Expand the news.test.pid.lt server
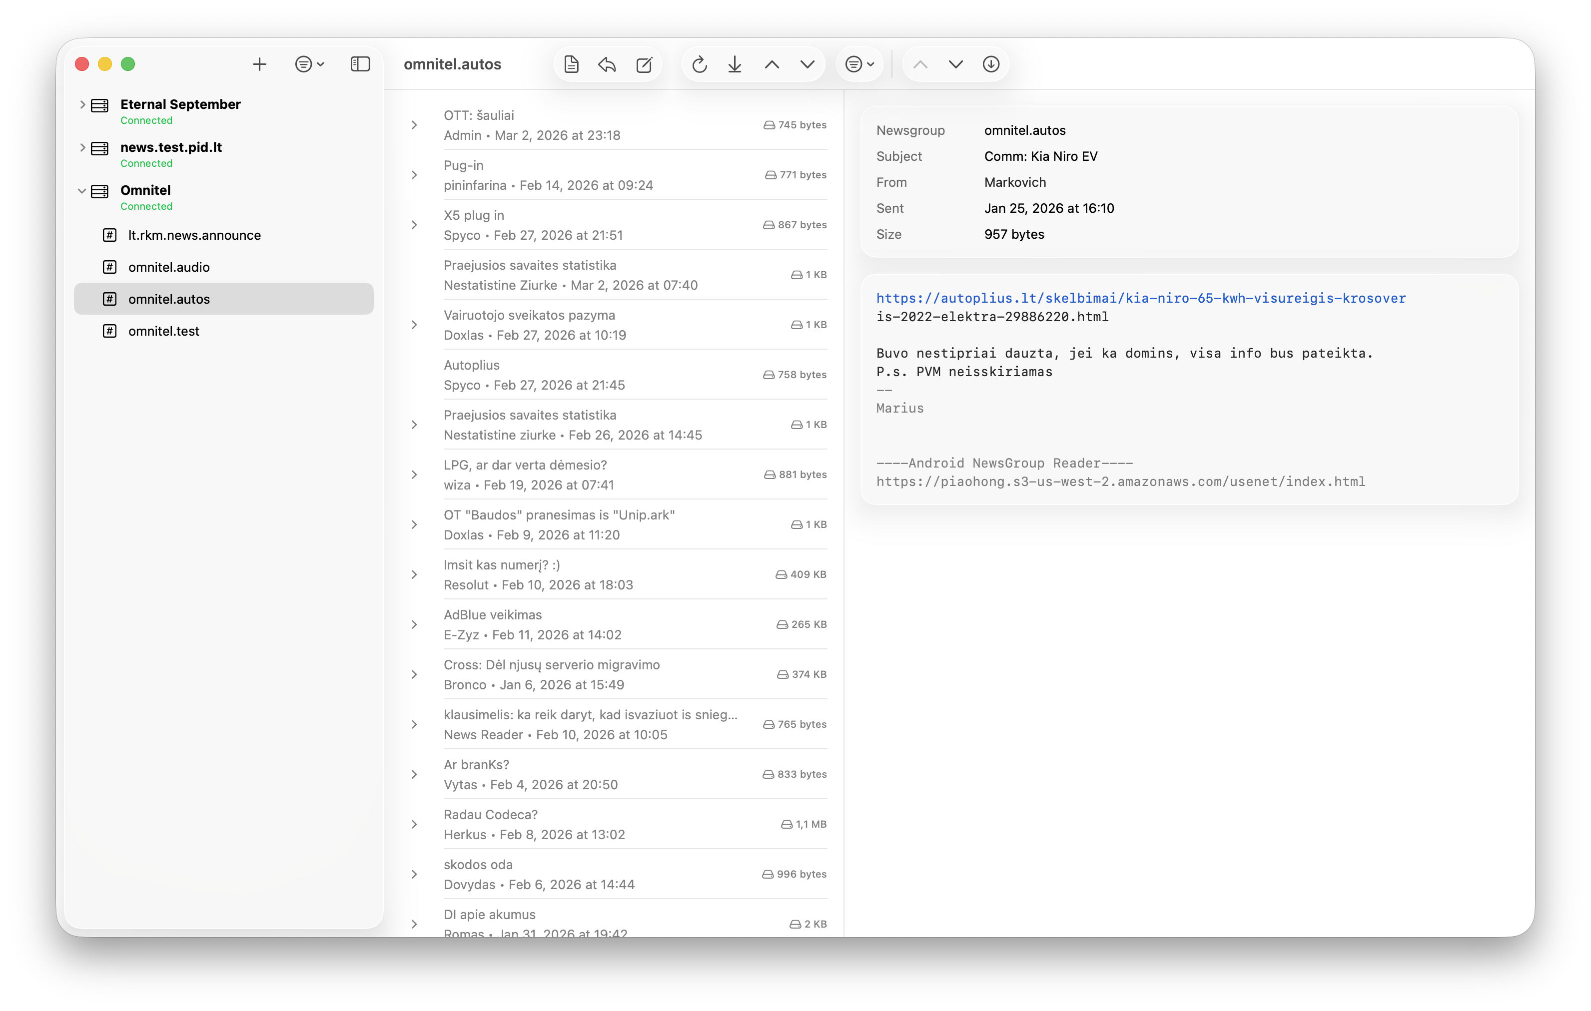1591x1011 pixels. pos(82,147)
